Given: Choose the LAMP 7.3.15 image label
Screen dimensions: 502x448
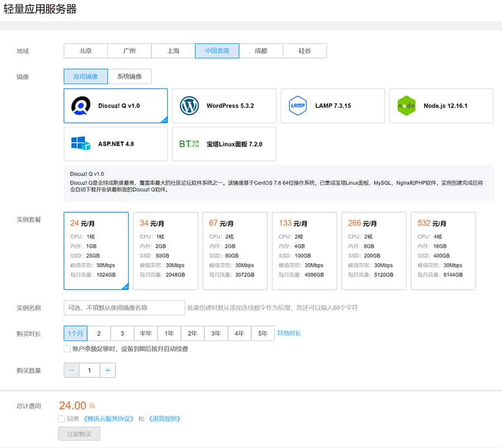Looking at the screenshot, I should (x=333, y=105).
